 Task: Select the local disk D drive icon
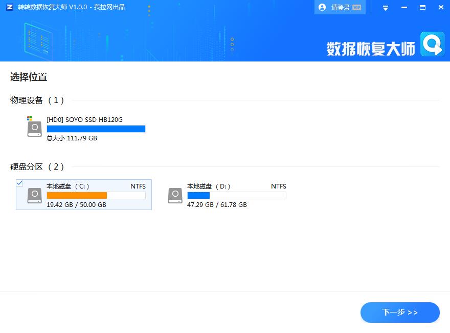point(175,196)
